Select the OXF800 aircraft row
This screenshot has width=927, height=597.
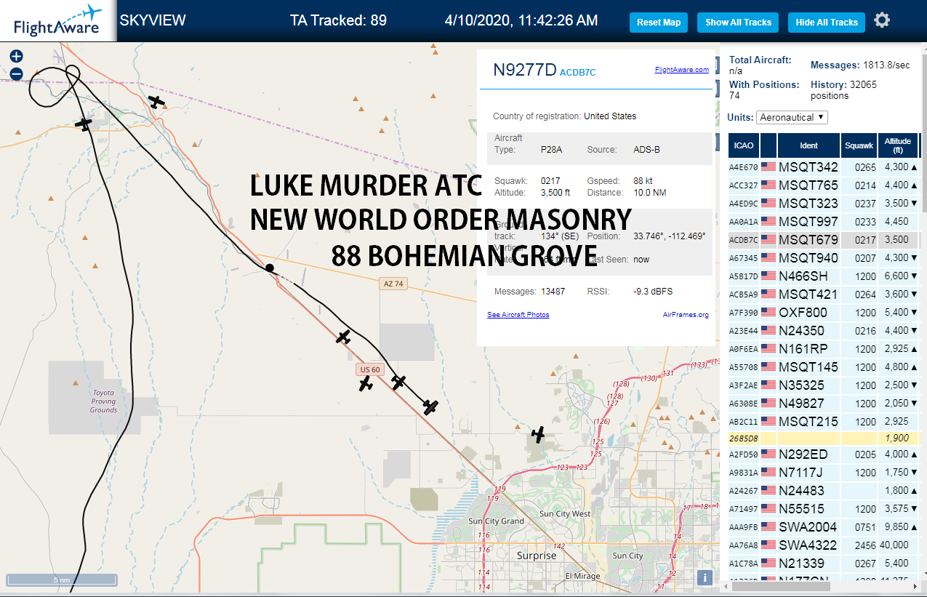point(824,313)
